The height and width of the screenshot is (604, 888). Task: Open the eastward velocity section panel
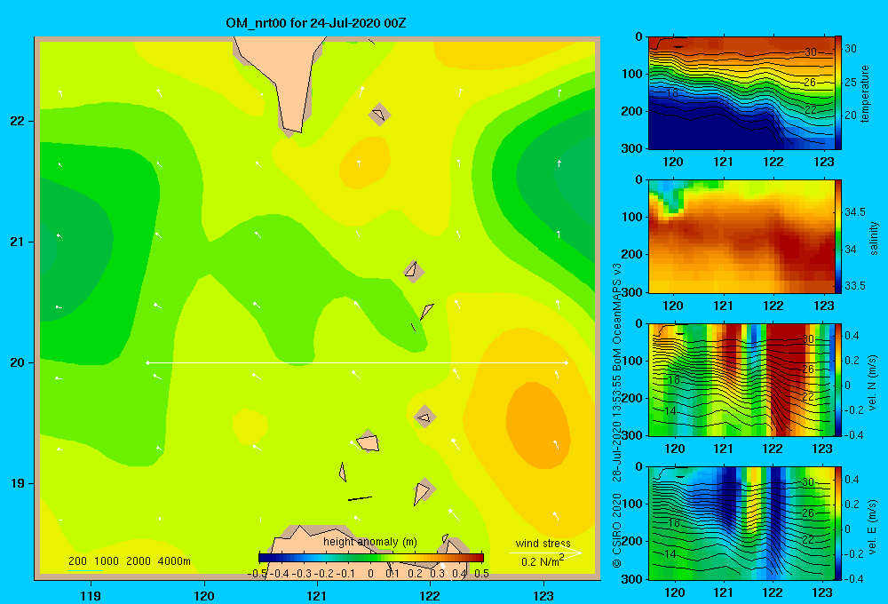click(741, 523)
